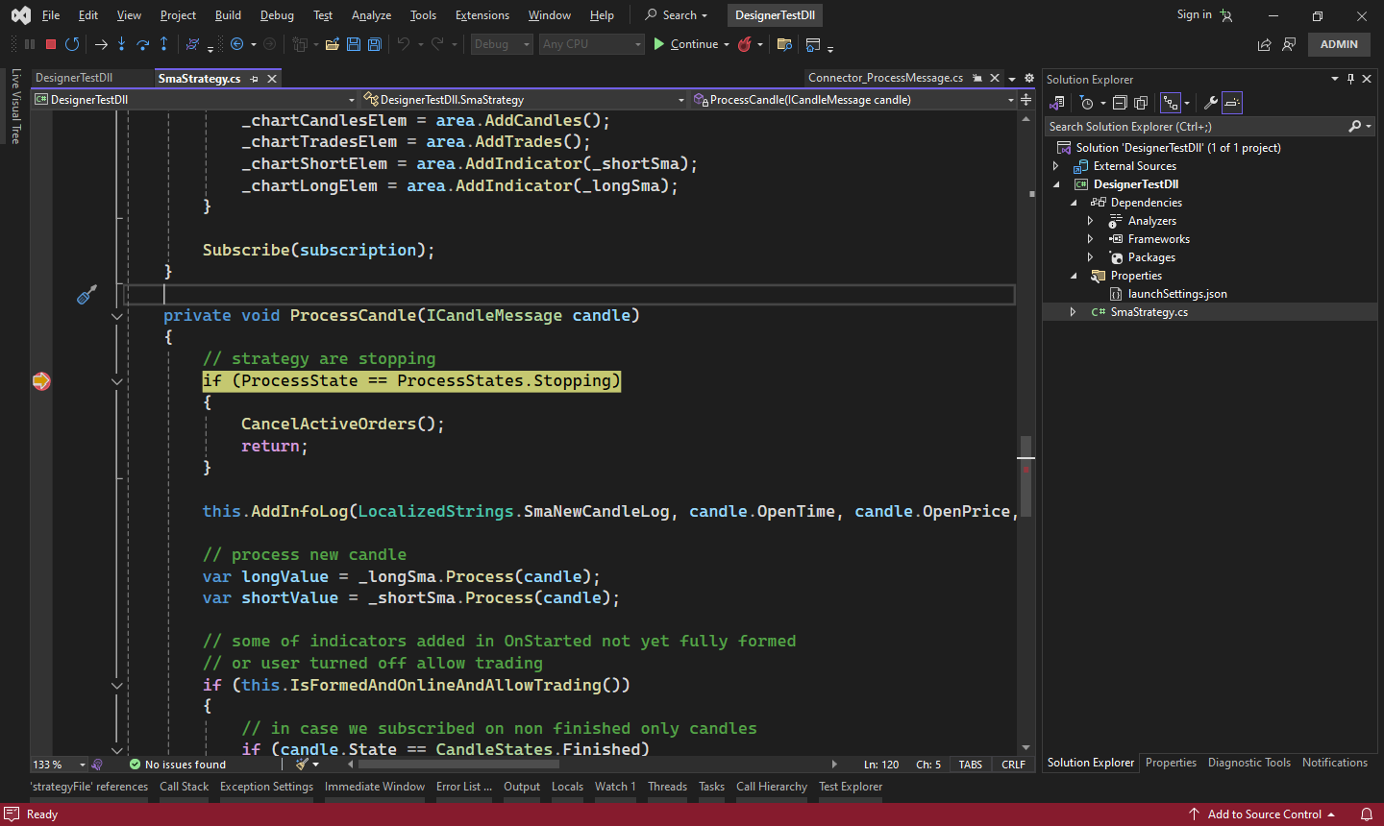Open the Search box in the title bar

click(x=676, y=15)
